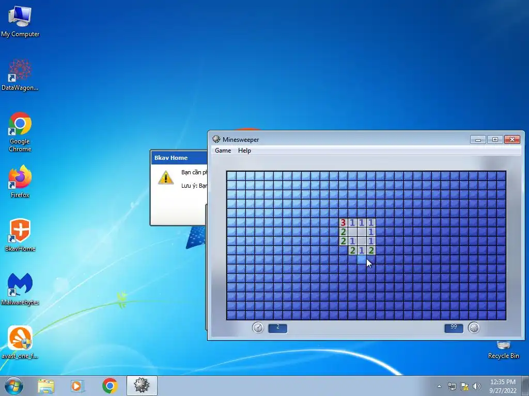Screen dimensions: 529x396
Task: Open Chrome from the taskbar
Action: [110, 386]
